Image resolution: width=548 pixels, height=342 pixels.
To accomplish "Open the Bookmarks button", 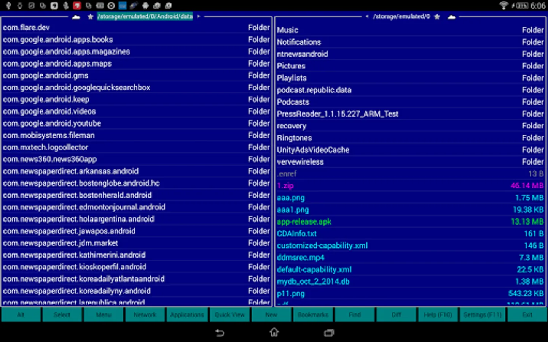I will pos(313,315).
